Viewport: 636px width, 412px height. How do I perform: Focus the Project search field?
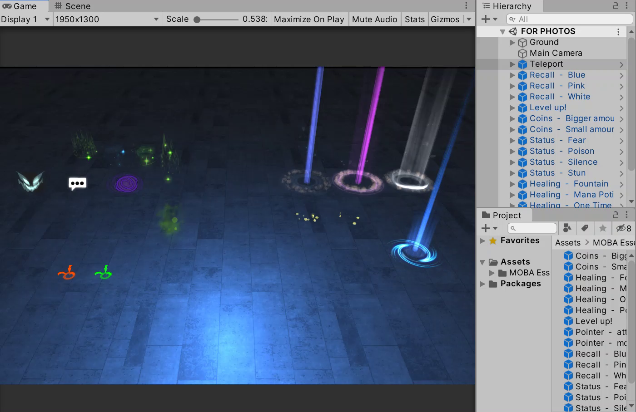coord(532,228)
